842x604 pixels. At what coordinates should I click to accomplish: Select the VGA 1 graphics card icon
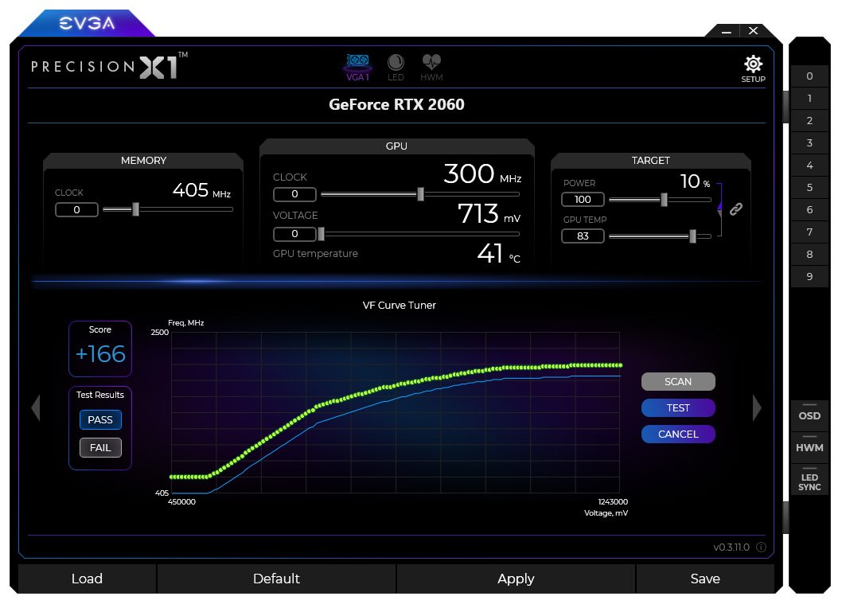pyautogui.click(x=357, y=67)
